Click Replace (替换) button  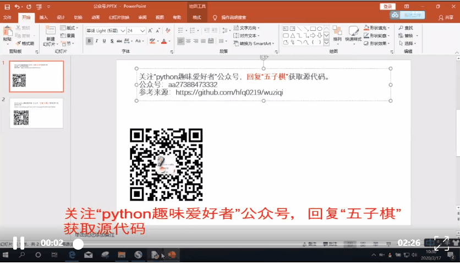[x=408, y=36]
